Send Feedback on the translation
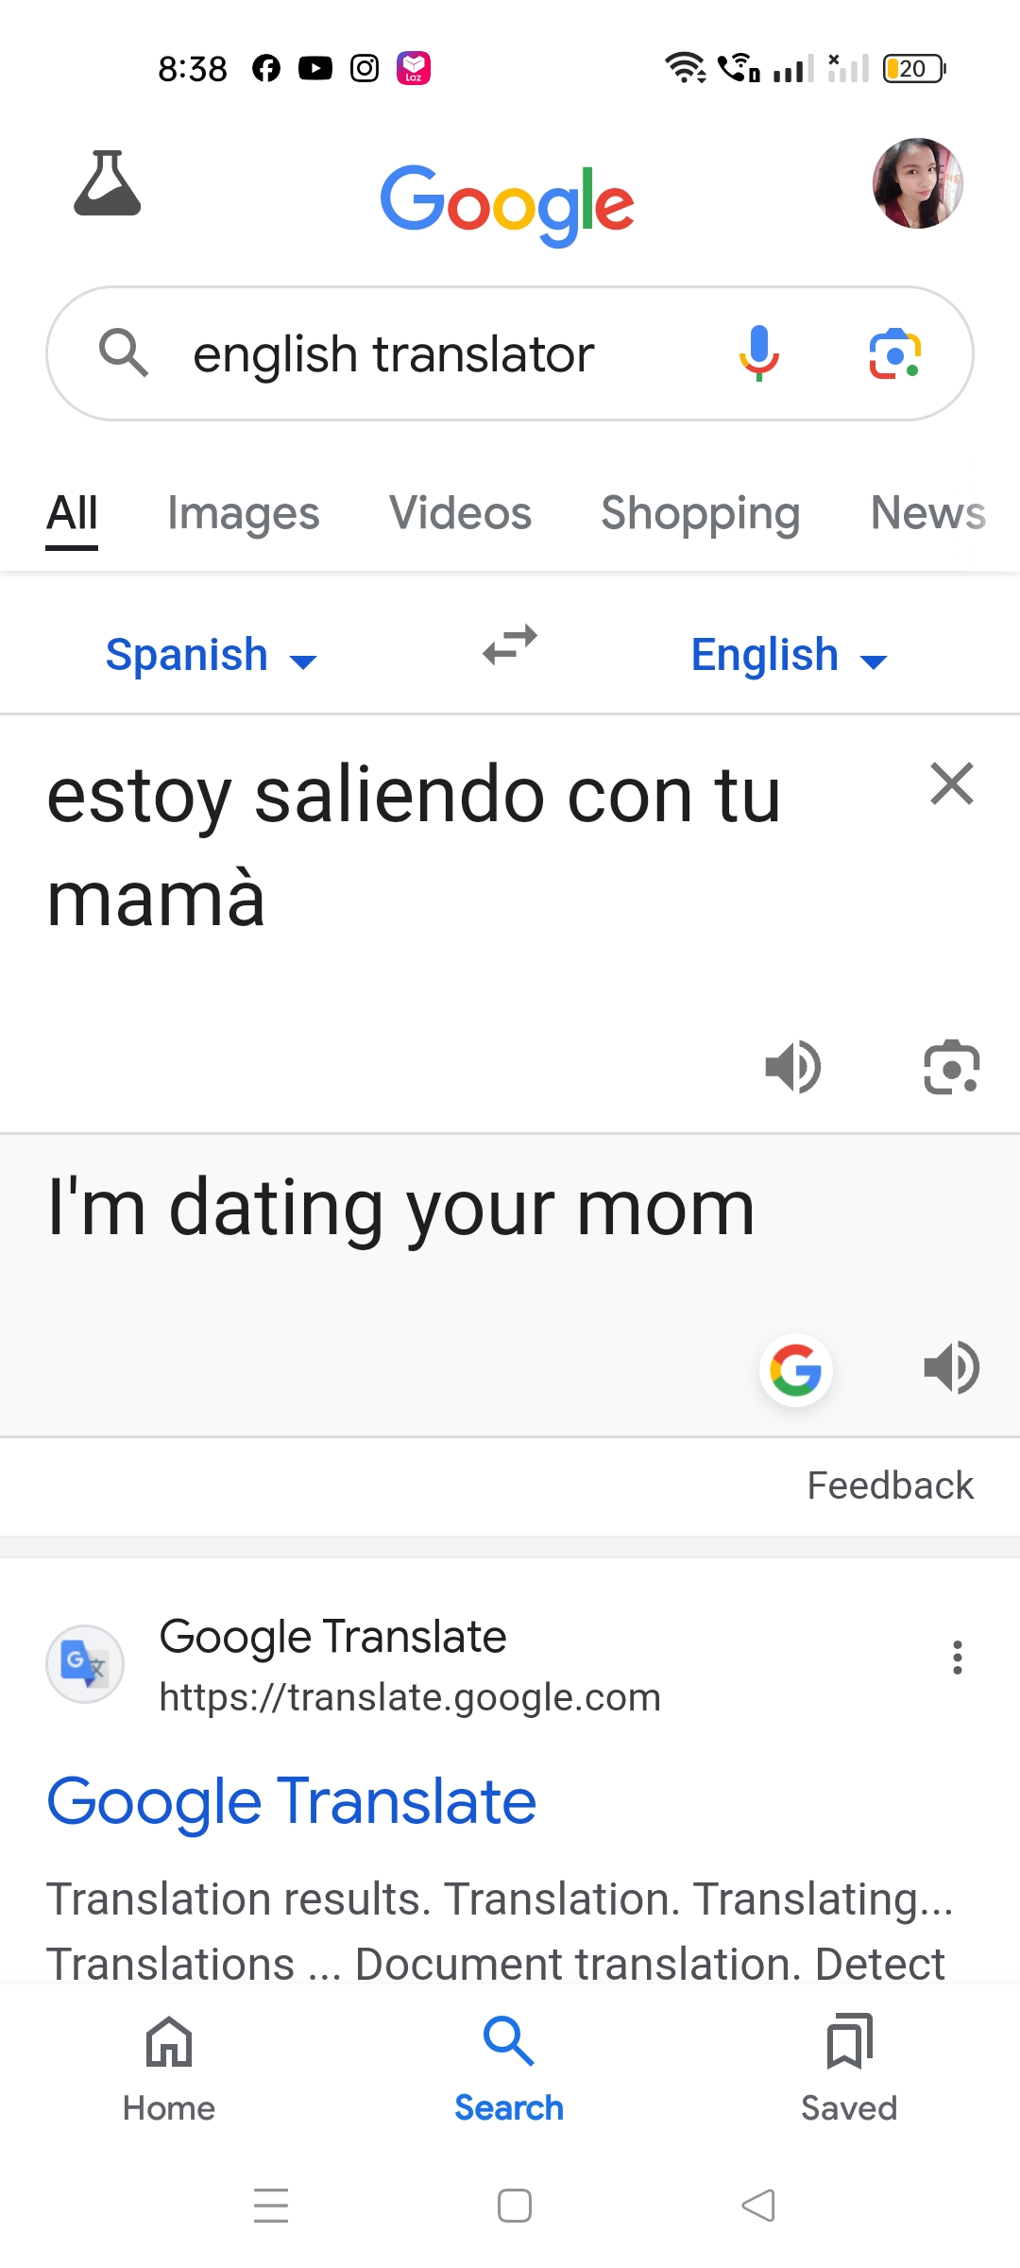The width and height of the screenshot is (1020, 2268). pos(890,1486)
